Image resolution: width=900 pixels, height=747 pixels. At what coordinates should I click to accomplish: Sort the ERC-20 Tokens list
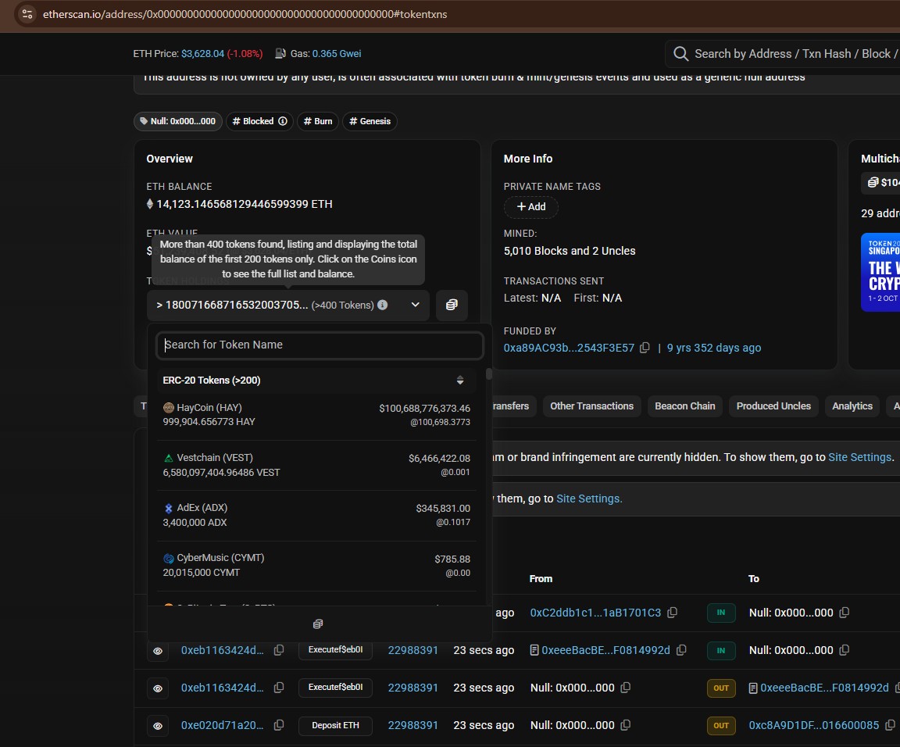[459, 380]
